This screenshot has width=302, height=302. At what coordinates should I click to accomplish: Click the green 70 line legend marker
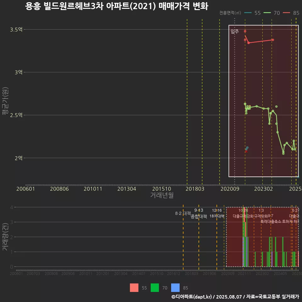click(267, 13)
